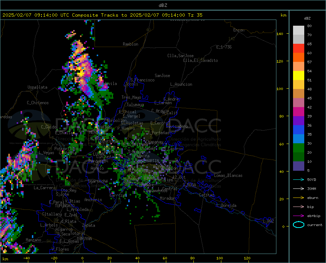Screen dimensions: 326x263
Task: Click the 'Mirador' place label
Action: (167, 198)
